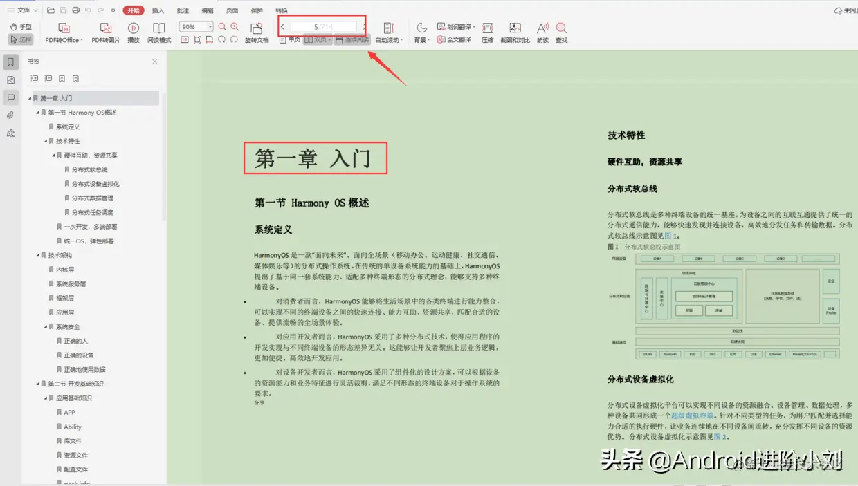Click the actual-size page icon under zoom
Screen dimensions: 858x486
click(x=185, y=40)
